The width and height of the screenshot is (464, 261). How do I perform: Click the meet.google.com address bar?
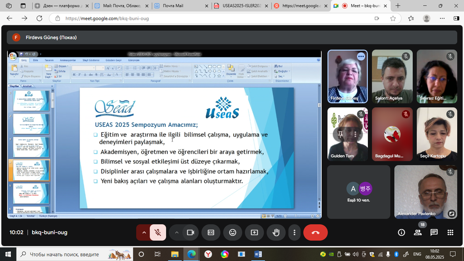213,19
